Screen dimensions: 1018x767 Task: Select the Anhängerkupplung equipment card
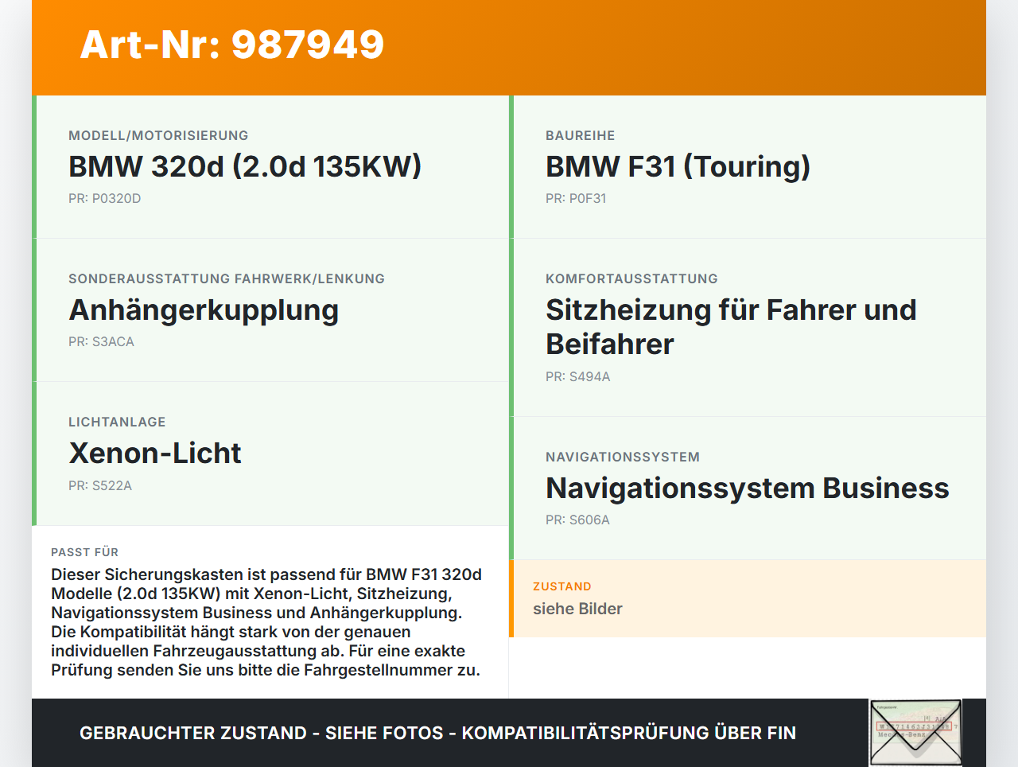204,310
